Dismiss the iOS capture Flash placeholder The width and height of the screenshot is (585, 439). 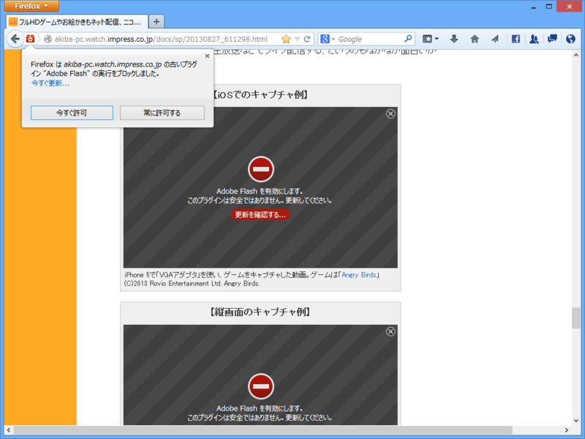click(x=390, y=114)
